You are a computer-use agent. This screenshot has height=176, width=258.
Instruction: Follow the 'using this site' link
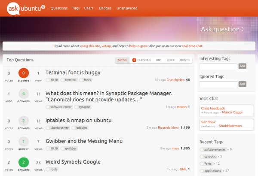(90, 46)
